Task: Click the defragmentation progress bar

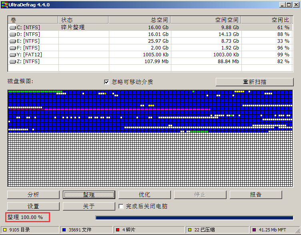Action: click(194, 217)
